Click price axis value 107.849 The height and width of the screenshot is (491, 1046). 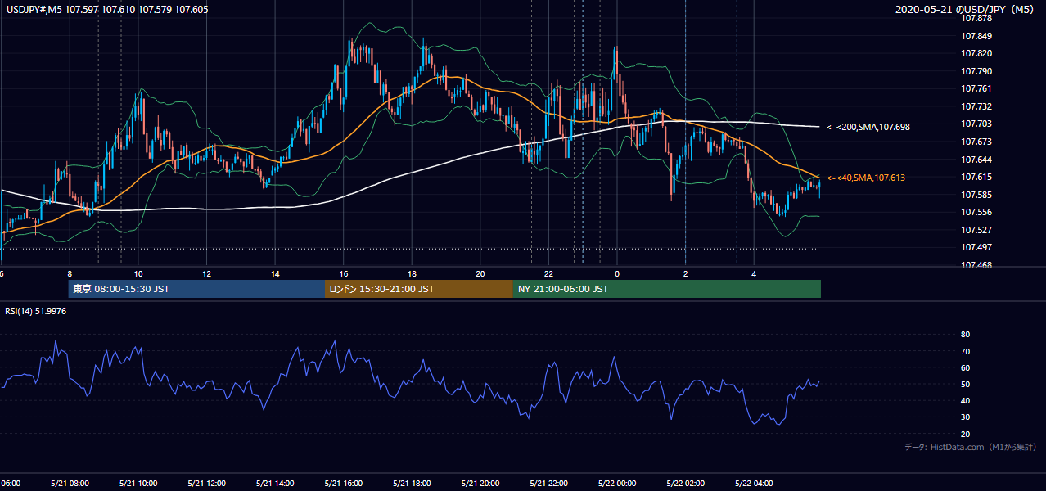tap(977, 36)
